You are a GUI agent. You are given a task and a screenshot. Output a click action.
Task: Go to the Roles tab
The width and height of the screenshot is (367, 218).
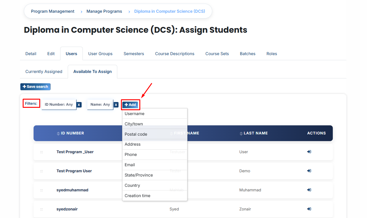click(272, 54)
